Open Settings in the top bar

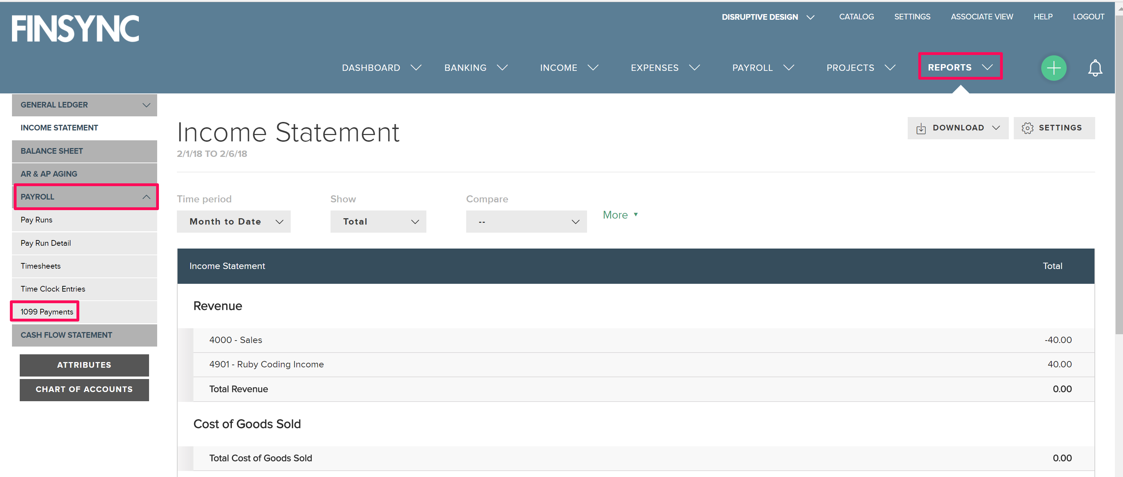(x=912, y=17)
